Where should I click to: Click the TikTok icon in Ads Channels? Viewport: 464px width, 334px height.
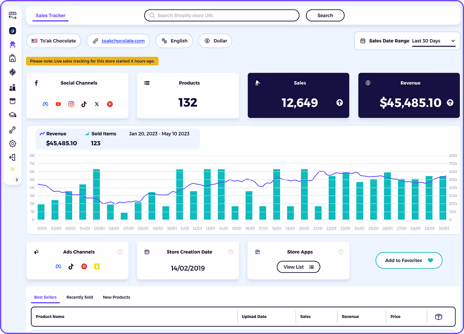71,267
